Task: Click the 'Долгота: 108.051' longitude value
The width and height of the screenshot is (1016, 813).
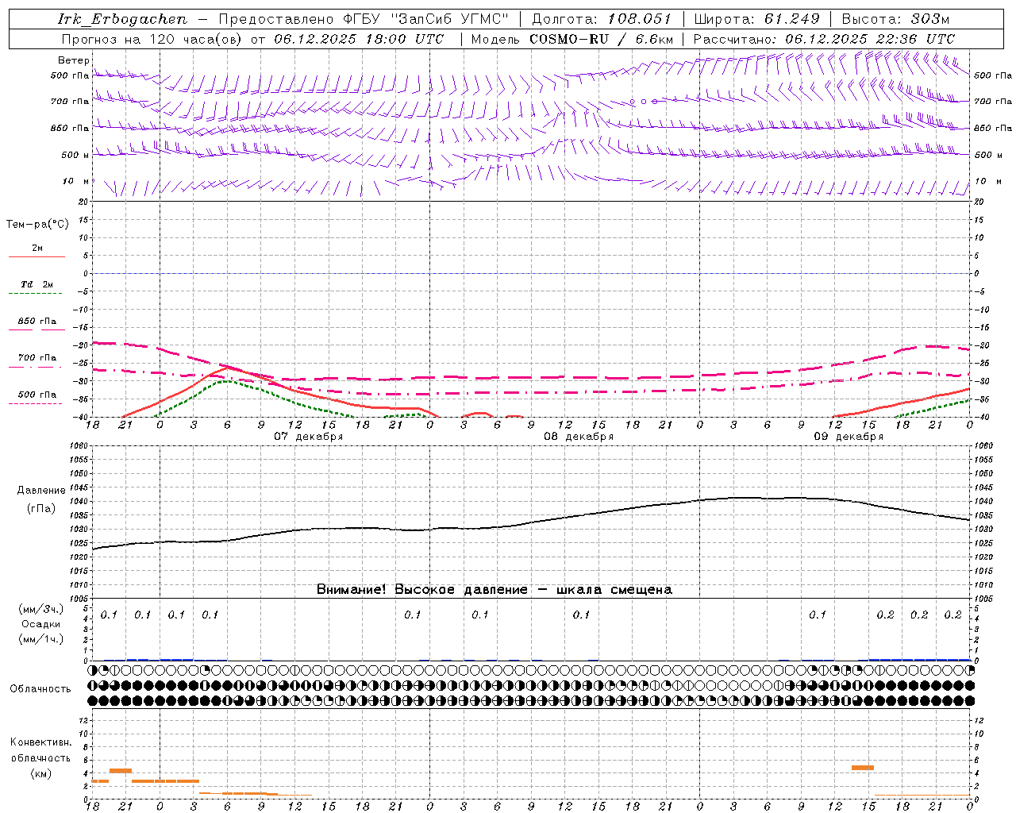Action: (x=602, y=19)
